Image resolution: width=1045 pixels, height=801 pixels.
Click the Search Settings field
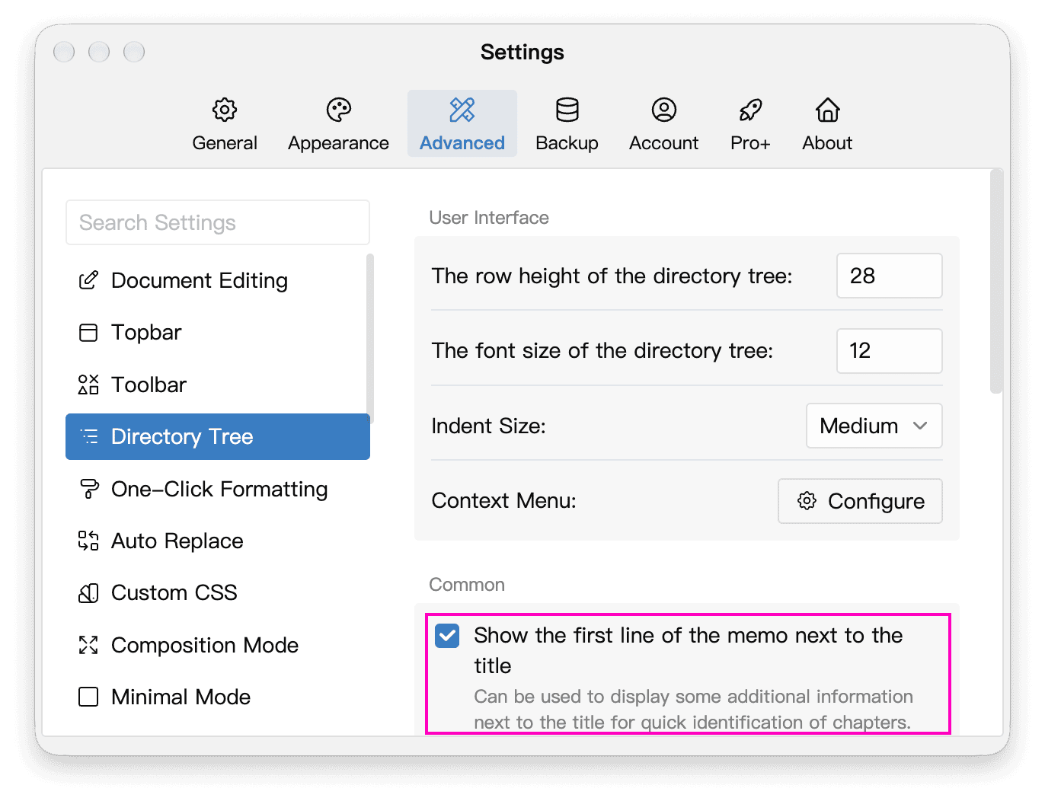[x=218, y=222]
